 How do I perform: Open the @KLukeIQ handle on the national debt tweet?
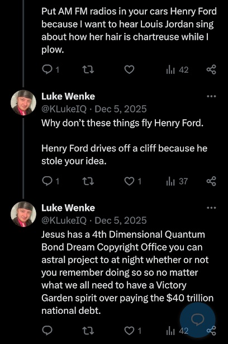tap(64, 220)
